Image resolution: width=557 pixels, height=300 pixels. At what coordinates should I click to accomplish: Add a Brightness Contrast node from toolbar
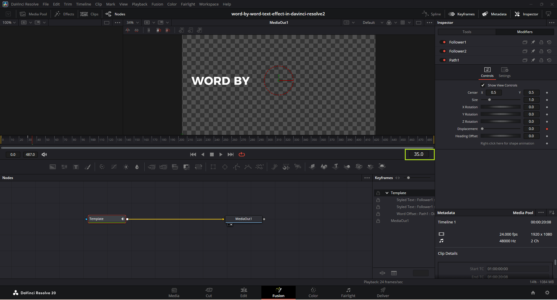[x=126, y=167]
